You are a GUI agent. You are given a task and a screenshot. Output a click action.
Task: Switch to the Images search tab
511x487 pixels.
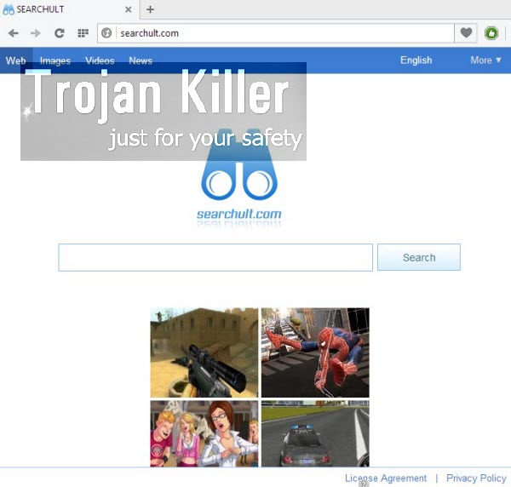pyautogui.click(x=55, y=61)
